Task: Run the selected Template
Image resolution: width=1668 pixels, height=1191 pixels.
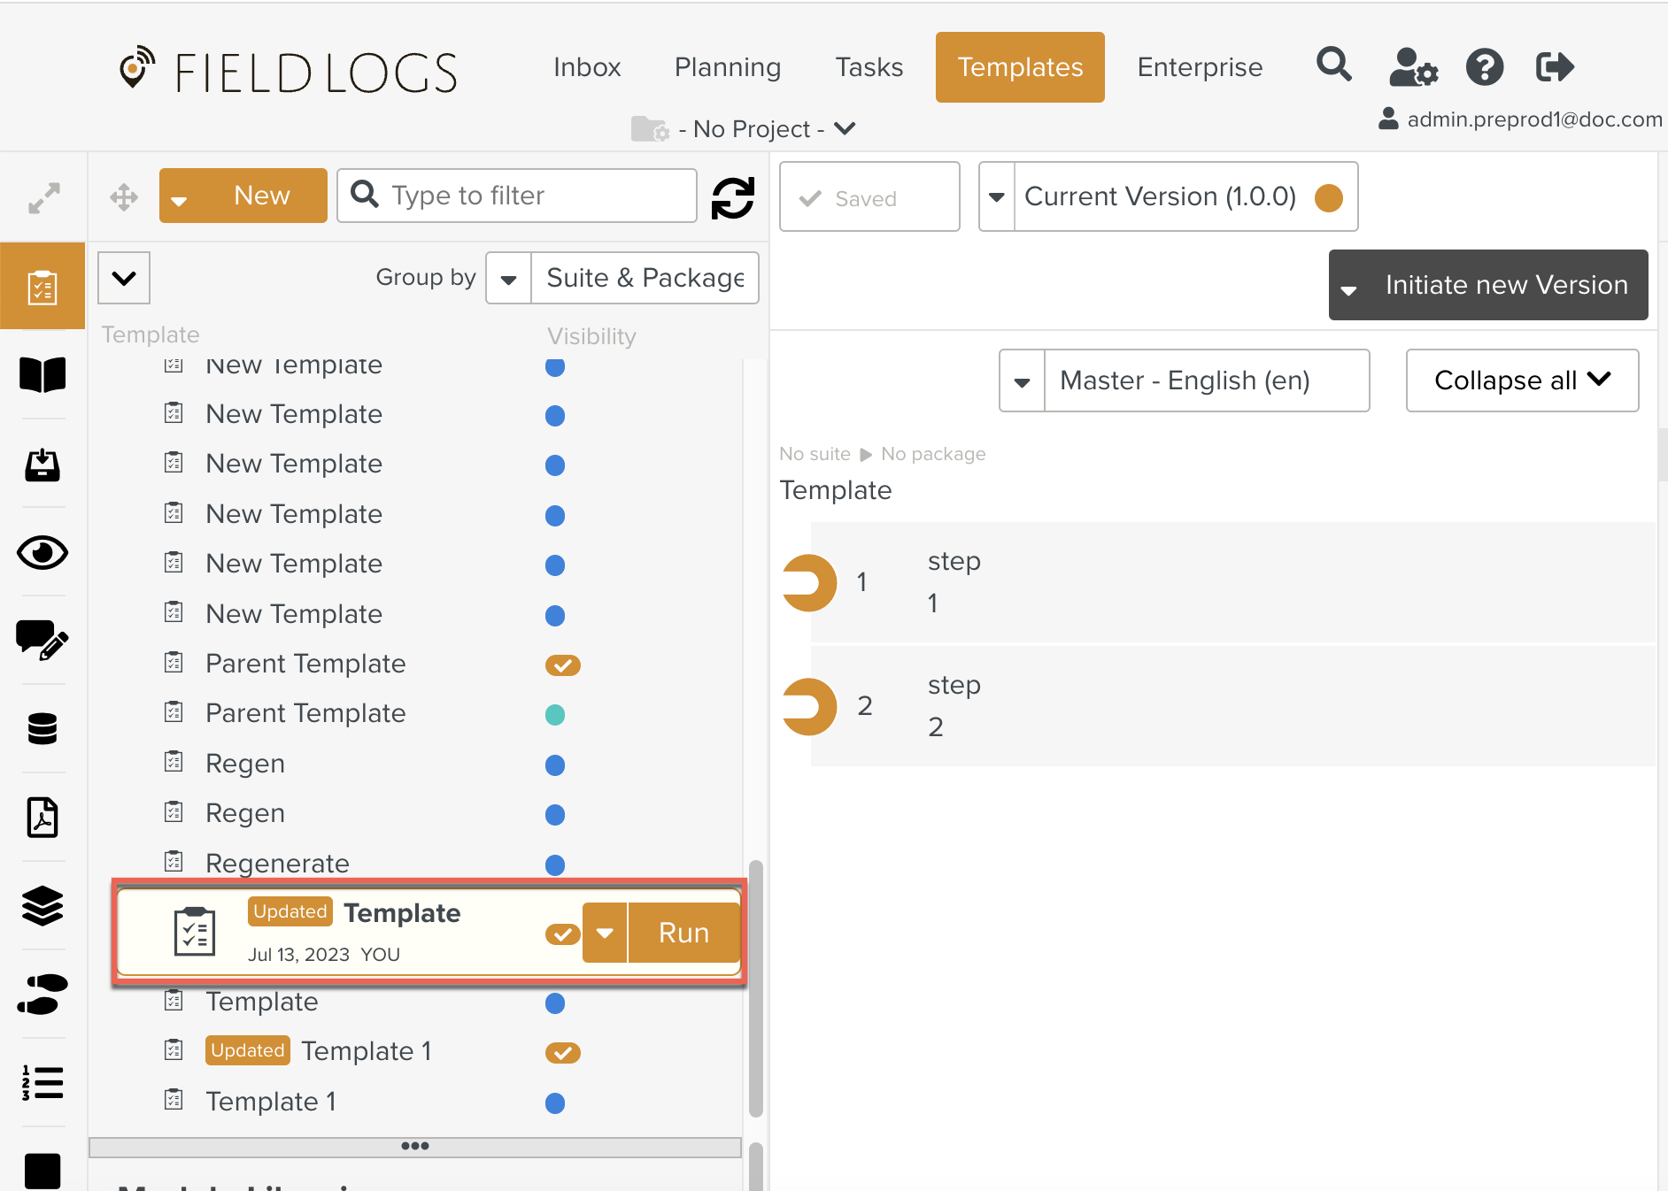Action: (683, 933)
